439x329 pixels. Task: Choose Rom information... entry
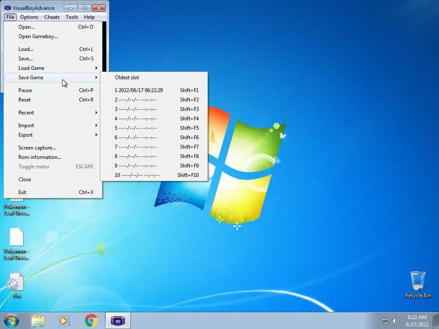click(x=53, y=157)
